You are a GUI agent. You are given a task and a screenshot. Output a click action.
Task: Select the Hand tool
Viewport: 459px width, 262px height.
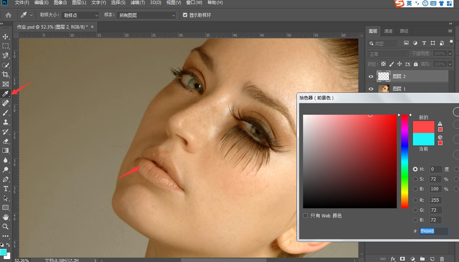coord(5,217)
